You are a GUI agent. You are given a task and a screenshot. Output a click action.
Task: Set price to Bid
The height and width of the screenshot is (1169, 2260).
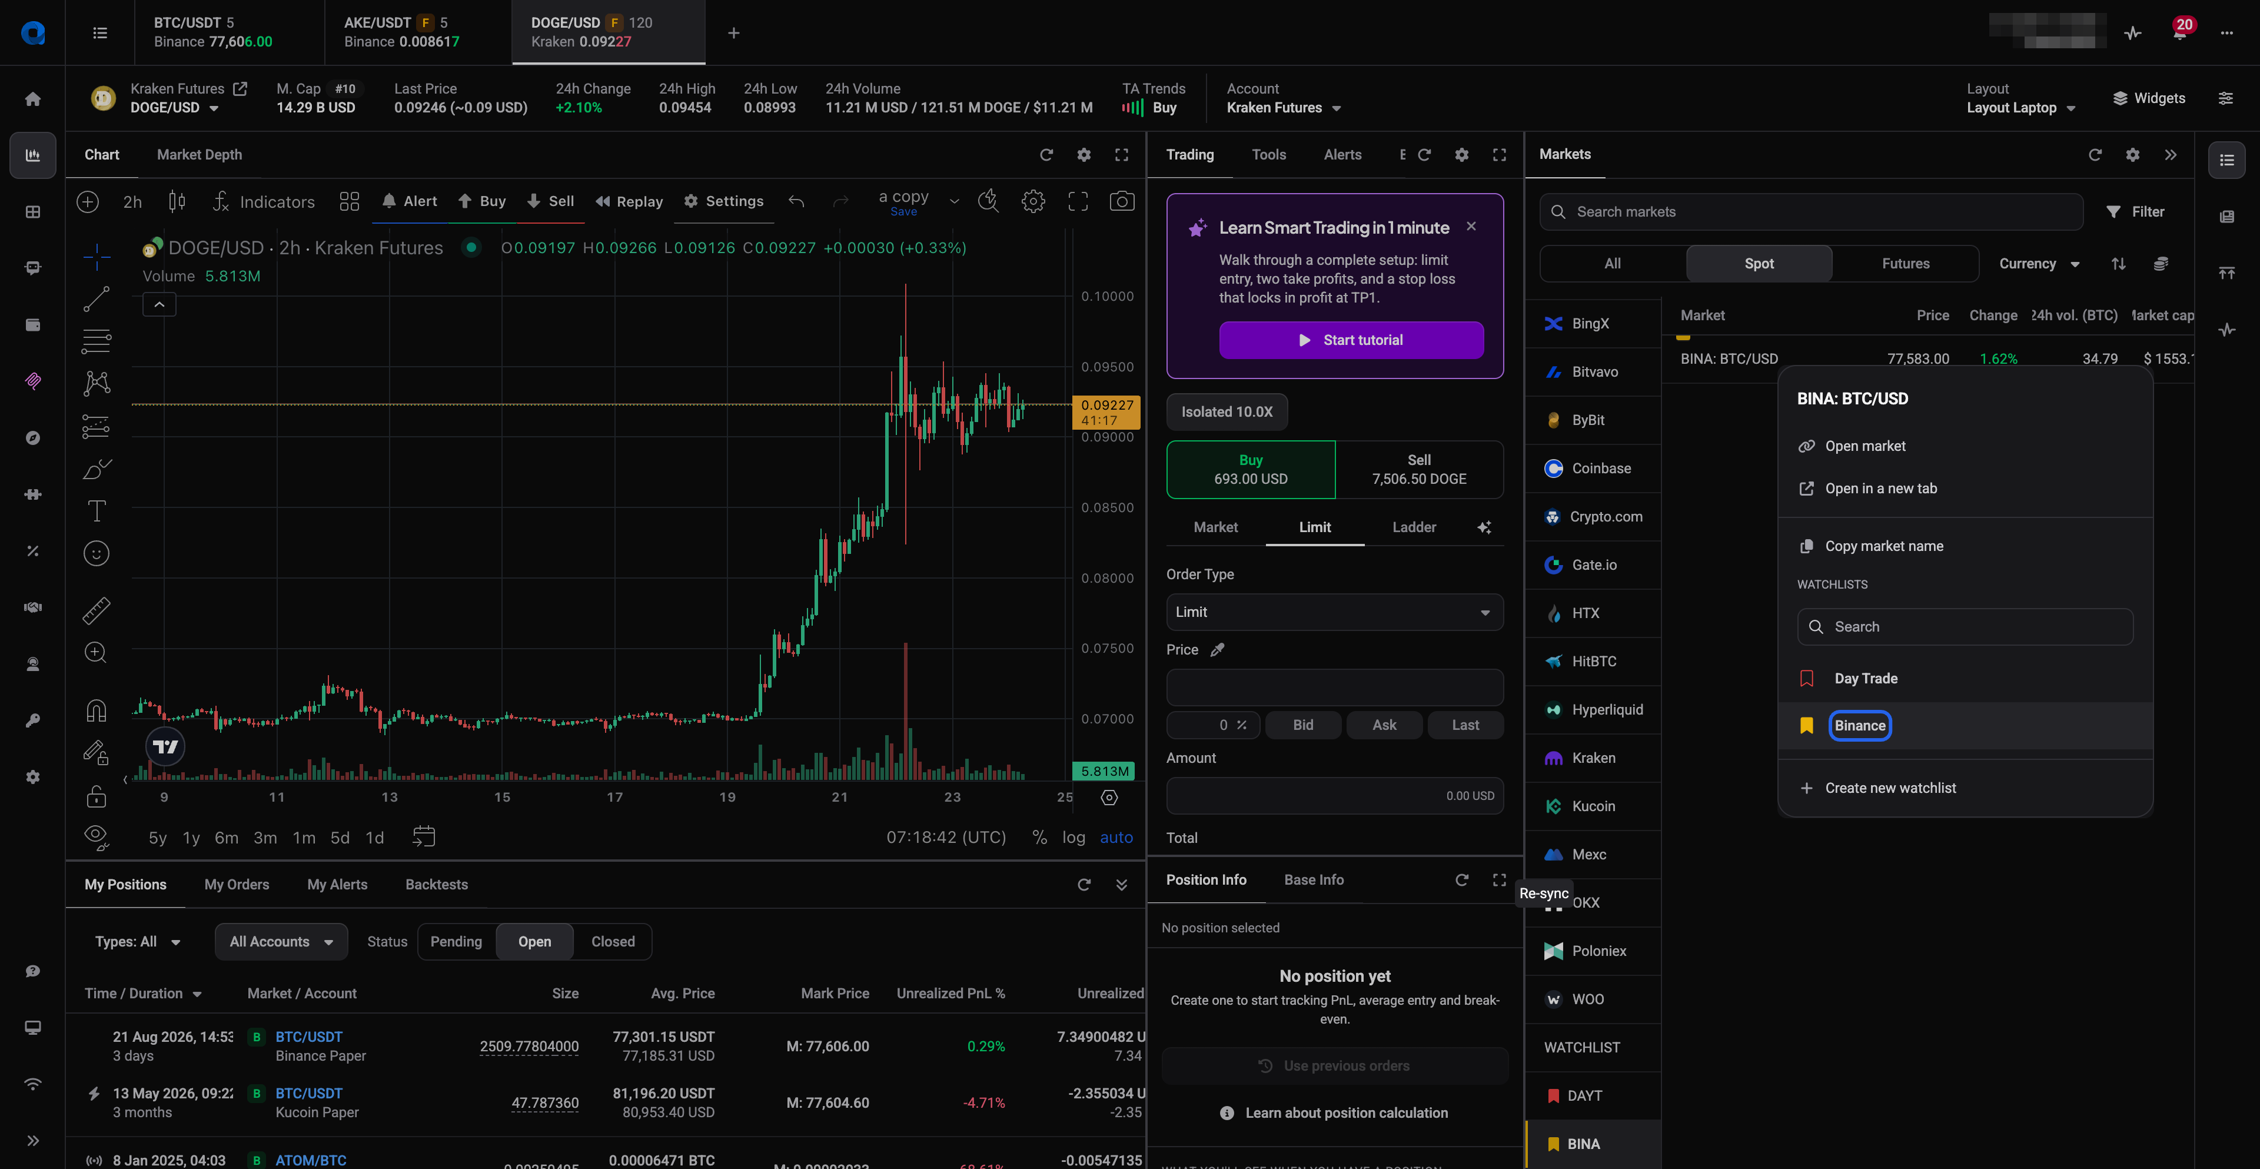tap(1303, 725)
